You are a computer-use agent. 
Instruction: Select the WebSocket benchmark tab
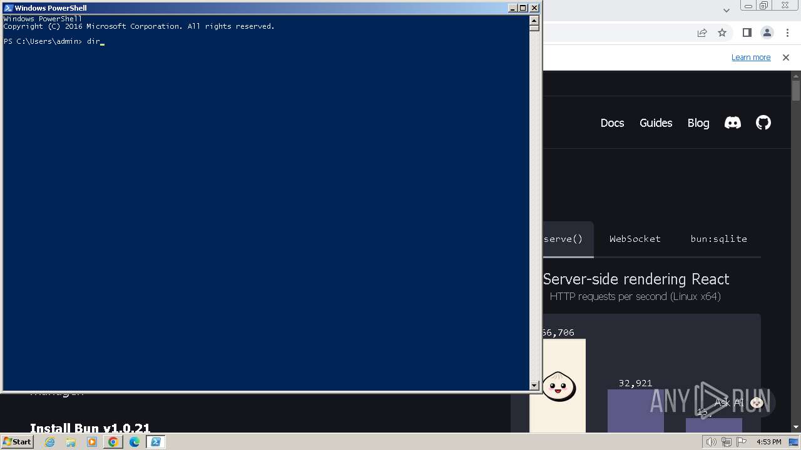pos(635,239)
